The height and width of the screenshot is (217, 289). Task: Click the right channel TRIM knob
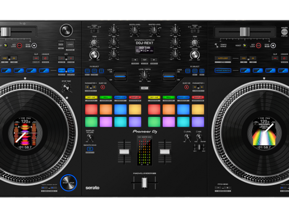tap(195, 43)
